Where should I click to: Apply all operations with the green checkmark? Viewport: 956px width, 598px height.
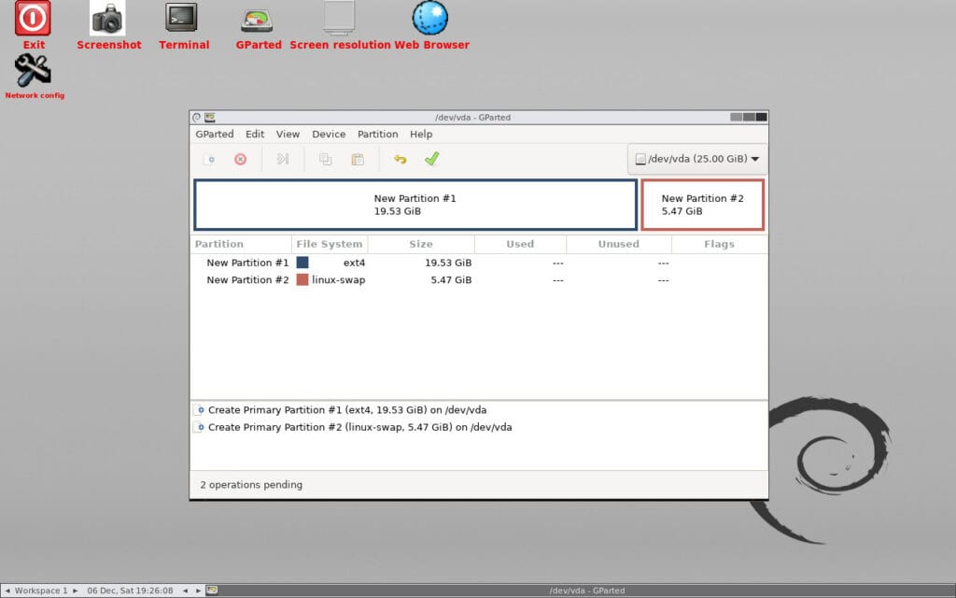pyautogui.click(x=431, y=159)
